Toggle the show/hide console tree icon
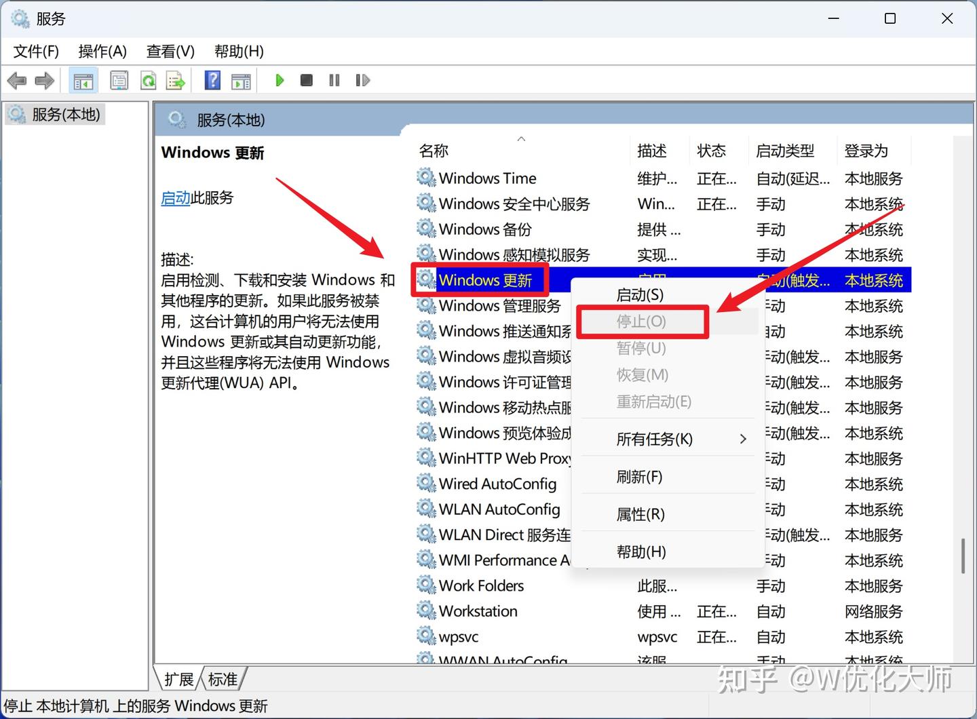This screenshot has height=719, width=977. tap(83, 81)
